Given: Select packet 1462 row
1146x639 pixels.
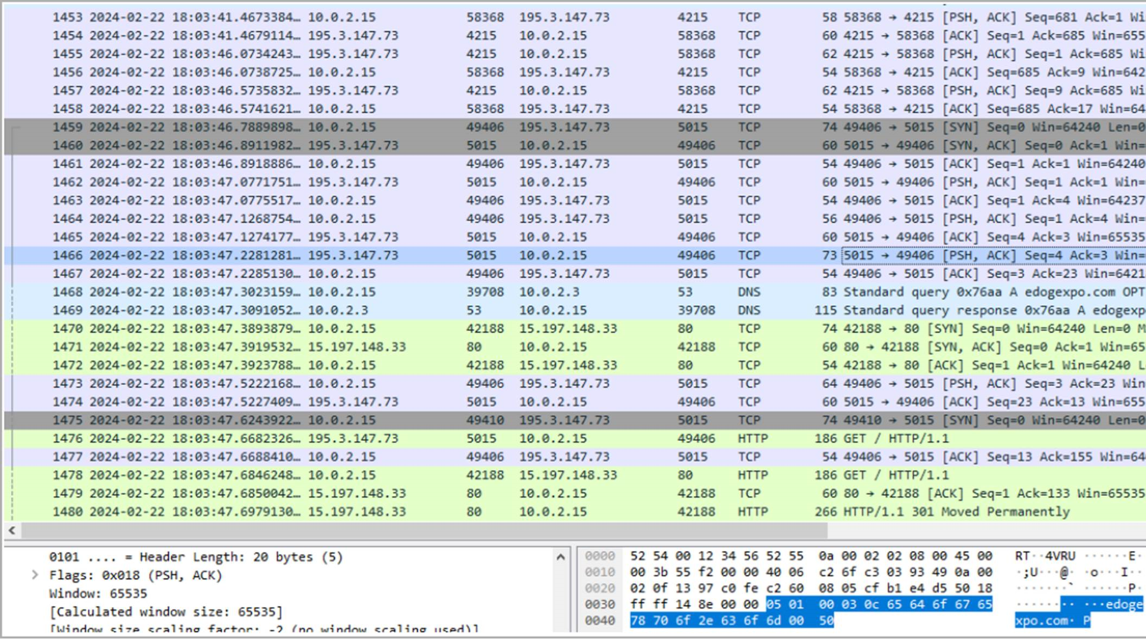Looking at the screenshot, I should coord(575,182).
